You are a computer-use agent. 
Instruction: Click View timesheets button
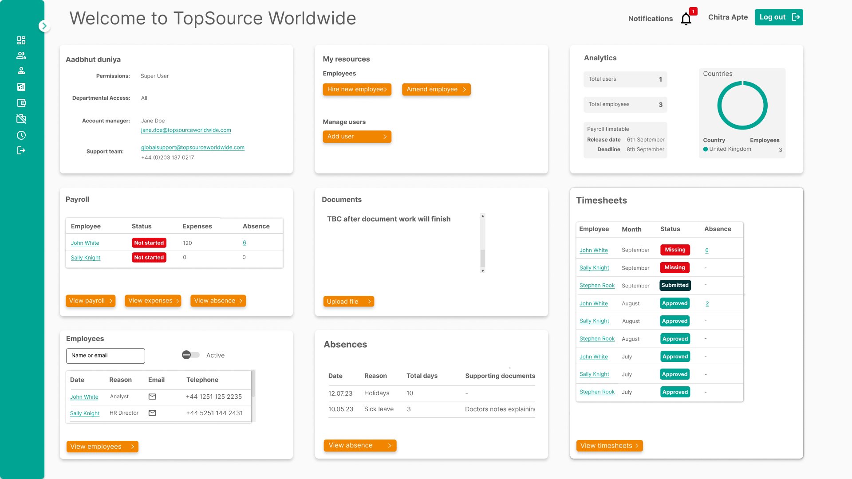610,446
